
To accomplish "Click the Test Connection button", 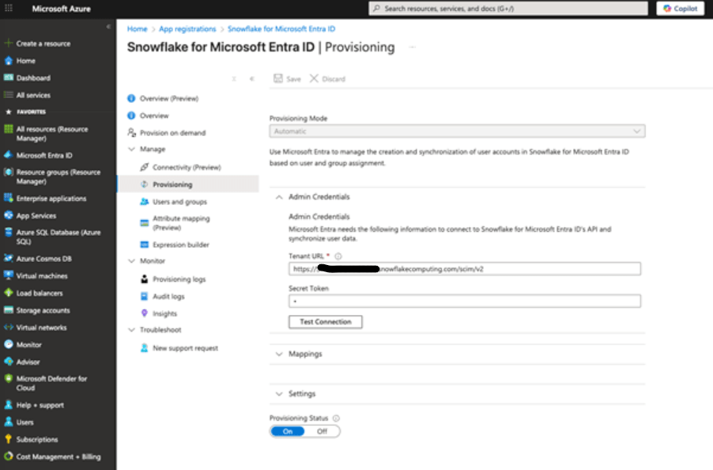I will 326,322.
